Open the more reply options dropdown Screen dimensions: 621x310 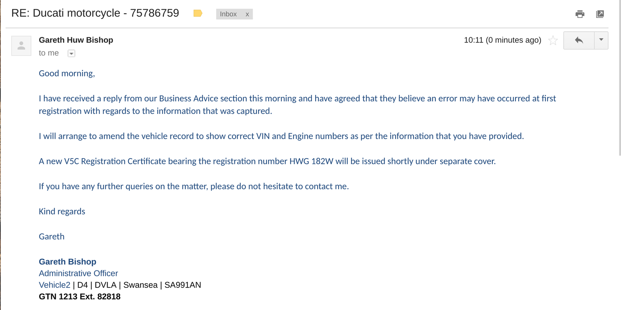[601, 40]
